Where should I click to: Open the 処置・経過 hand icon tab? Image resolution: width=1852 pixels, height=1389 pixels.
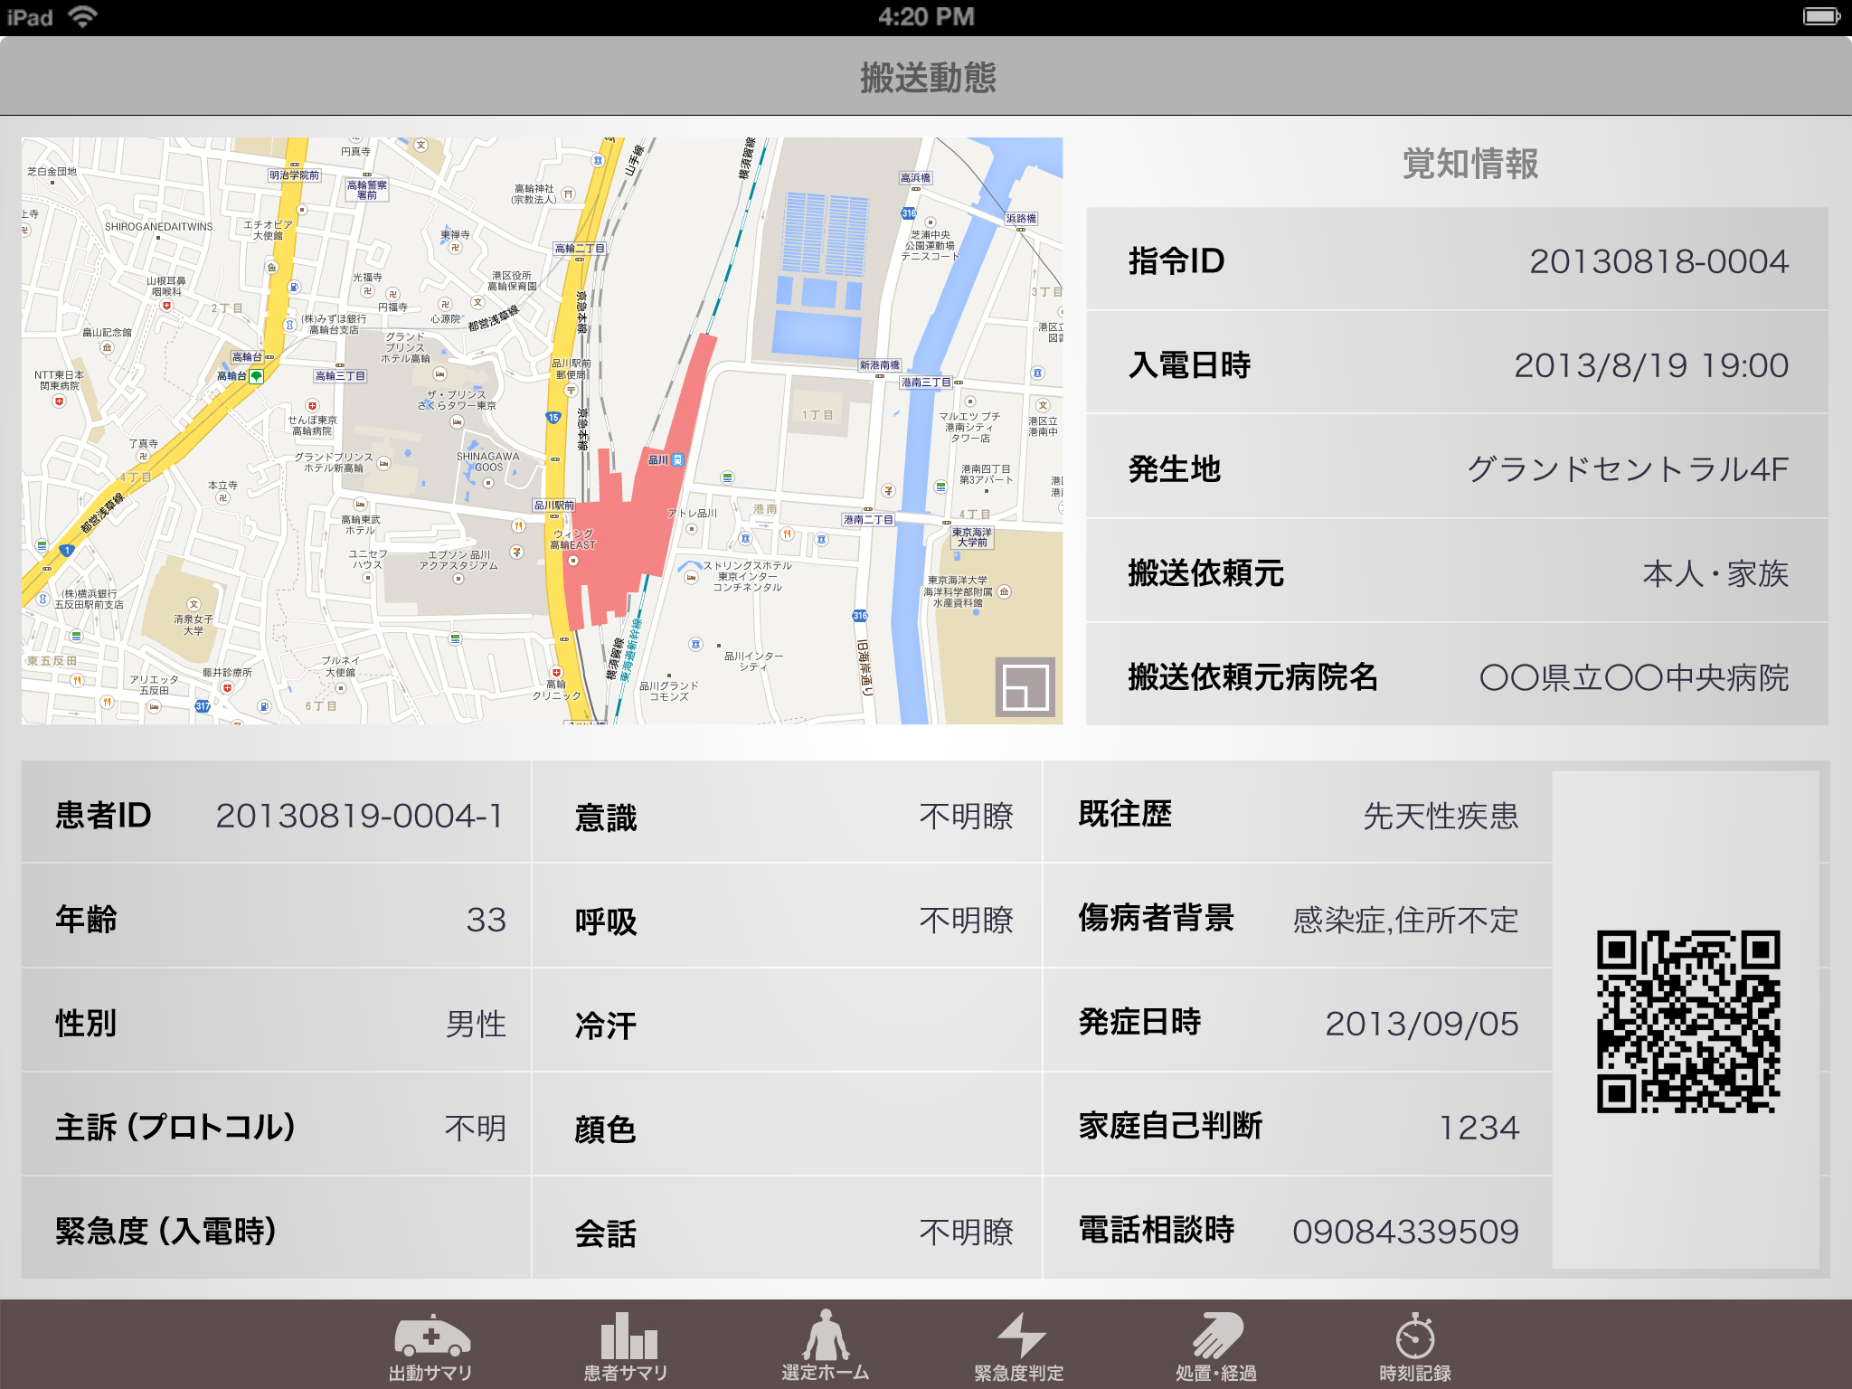(1216, 1347)
